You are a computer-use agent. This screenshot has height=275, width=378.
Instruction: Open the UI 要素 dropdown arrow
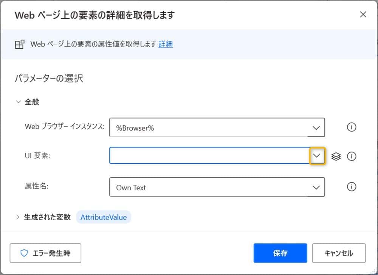[317, 156]
